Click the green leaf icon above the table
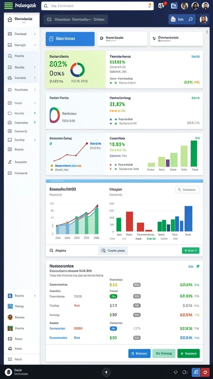 198,266
